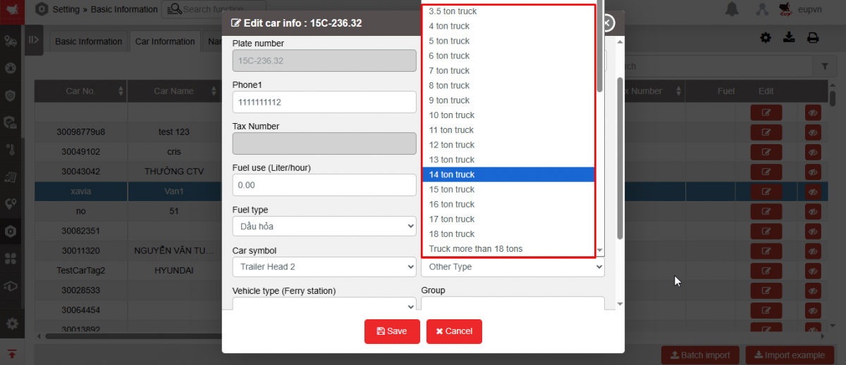The image size is (846, 365).
Task: Click the Phone1 input field
Action: (324, 102)
